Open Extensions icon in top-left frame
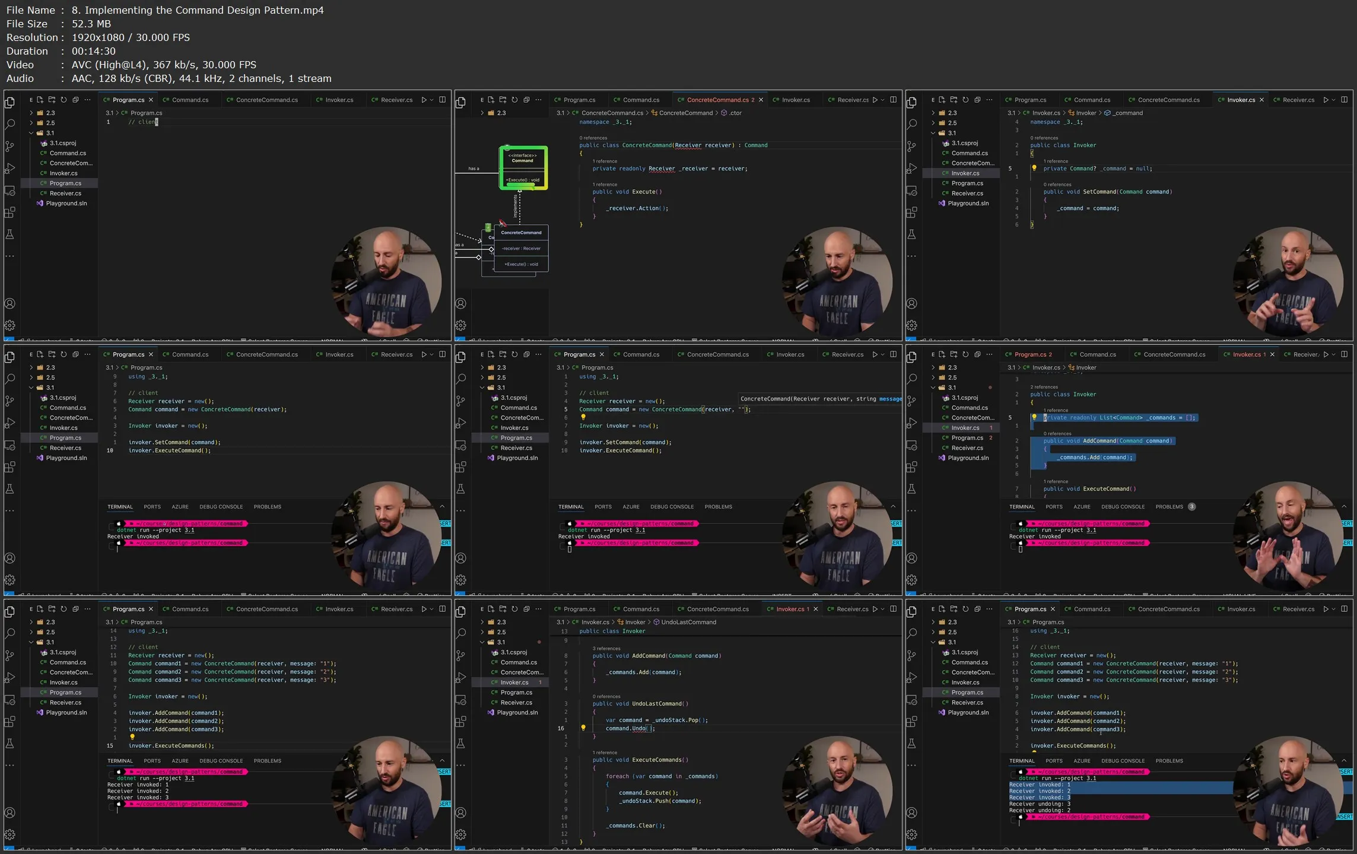Viewport: 1357px width, 854px height. 9,212
